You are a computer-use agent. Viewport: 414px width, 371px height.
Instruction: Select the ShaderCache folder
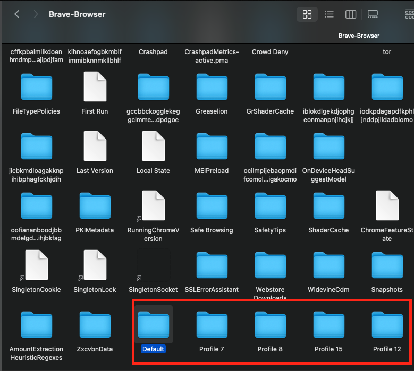click(329, 206)
